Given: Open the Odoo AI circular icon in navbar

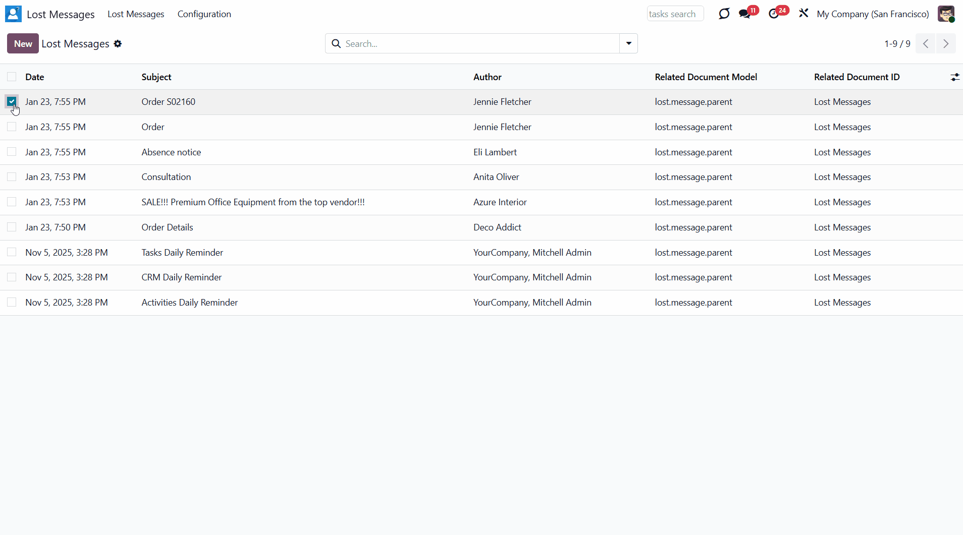Looking at the screenshot, I should coord(724,14).
